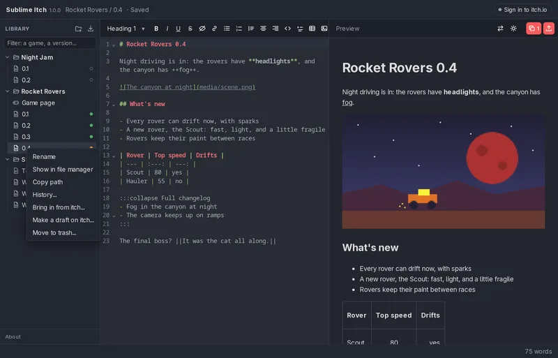Choose Copy path in the context menu

tap(63, 182)
